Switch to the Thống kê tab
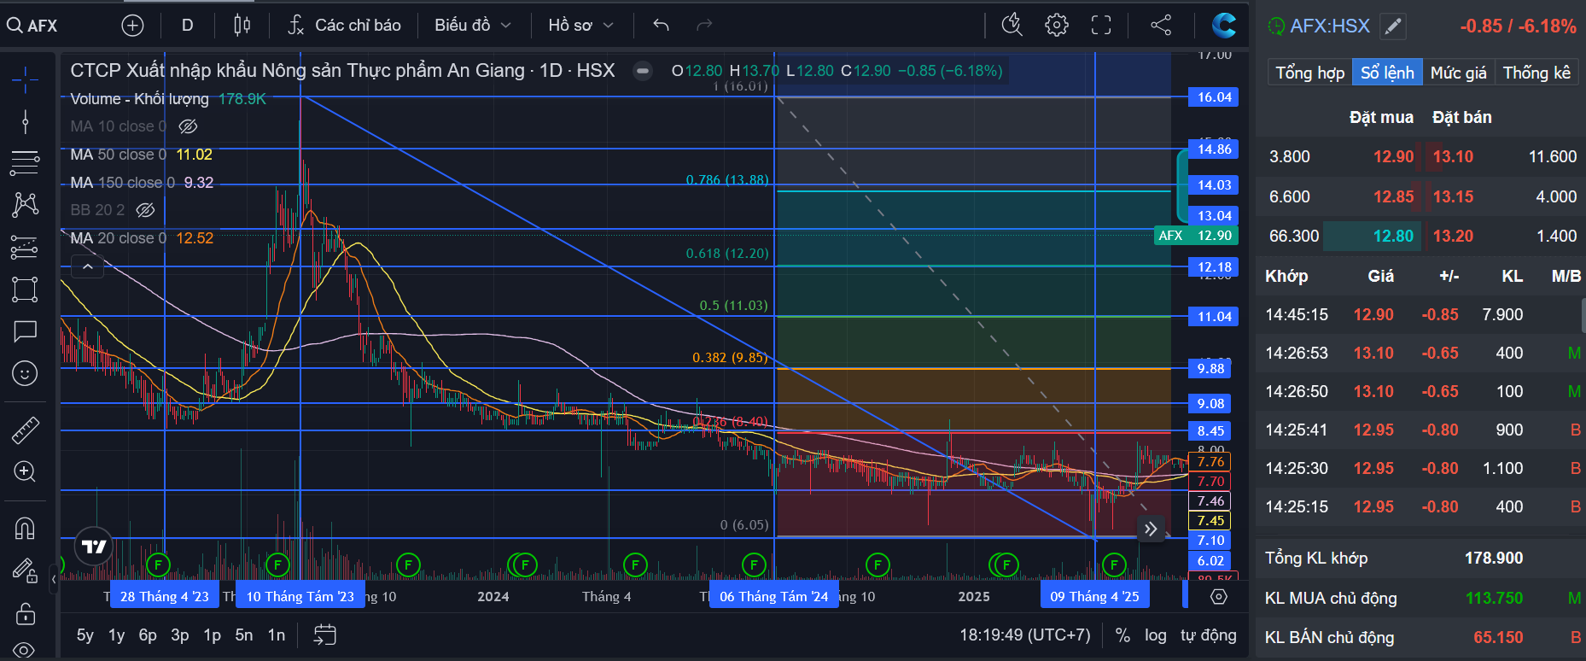Image resolution: width=1586 pixels, height=661 pixels. (x=1536, y=73)
